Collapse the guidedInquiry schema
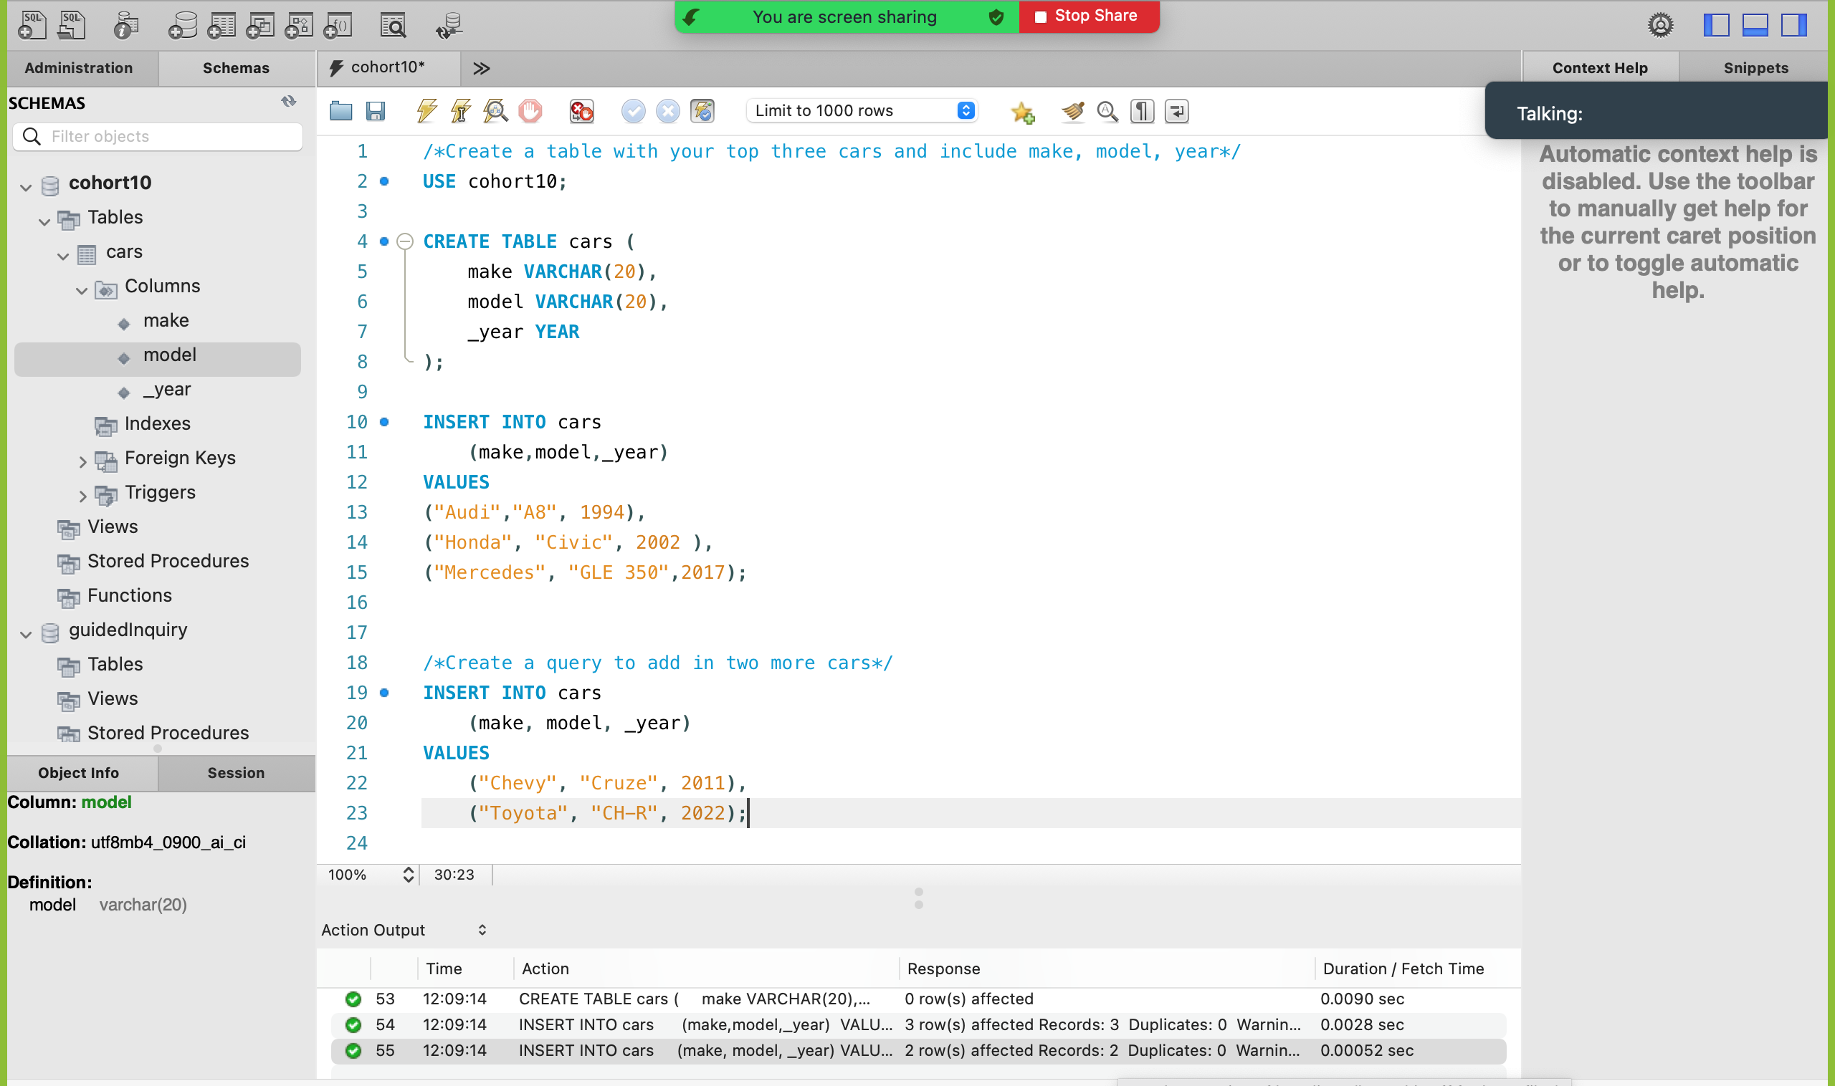Image resolution: width=1835 pixels, height=1086 pixels. pyautogui.click(x=26, y=634)
